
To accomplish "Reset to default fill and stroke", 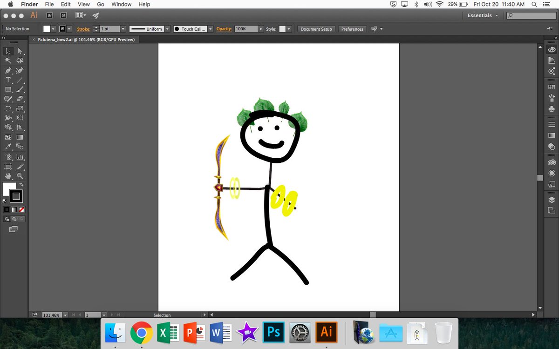I will [x=5, y=201].
